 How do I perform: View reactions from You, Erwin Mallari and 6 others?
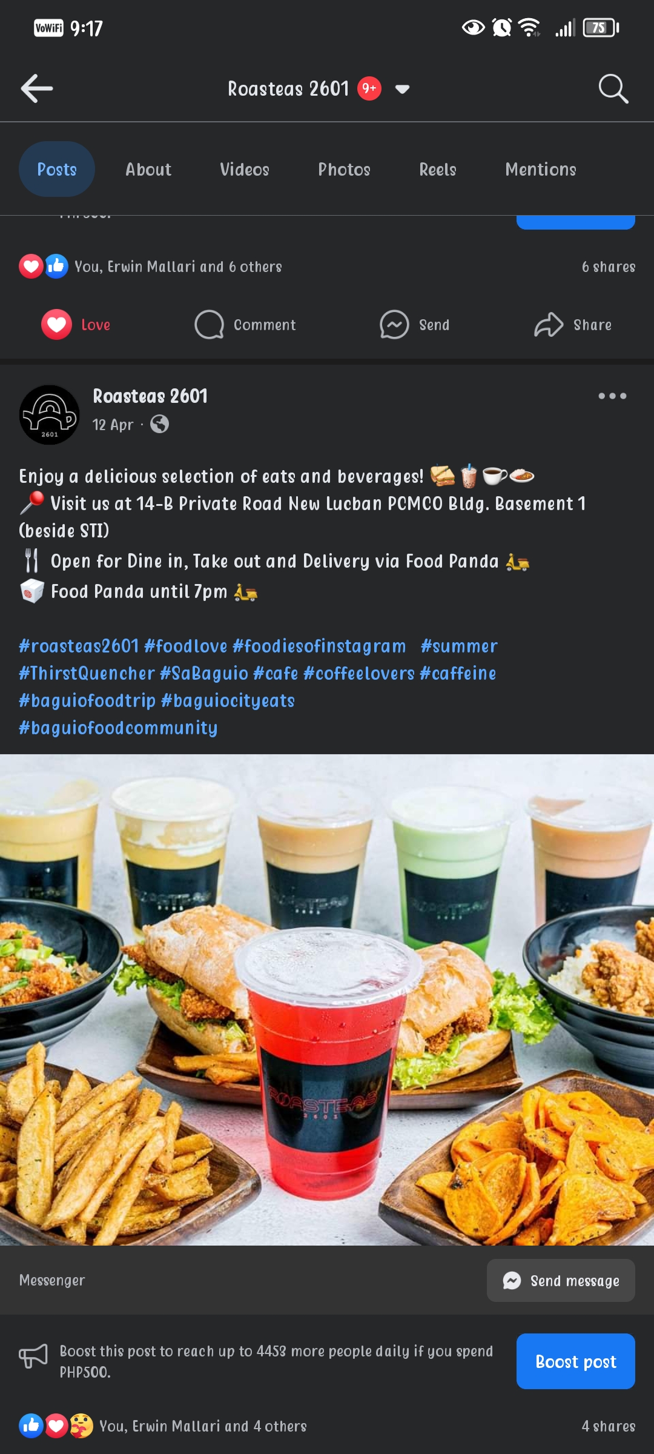point(178,267)
